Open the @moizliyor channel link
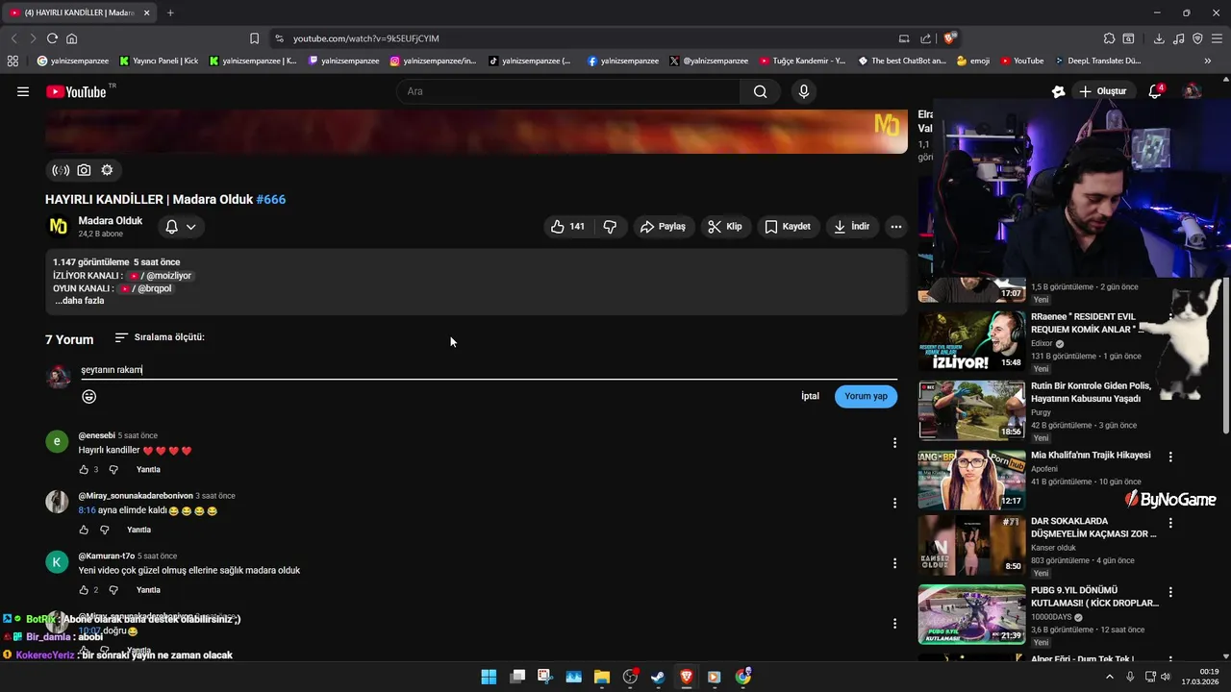The height and width of the screenshot is (692, 1231). click(x=161, y=276)
